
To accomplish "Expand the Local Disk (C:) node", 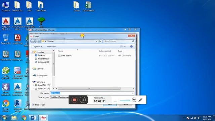I will pos(34,85).
